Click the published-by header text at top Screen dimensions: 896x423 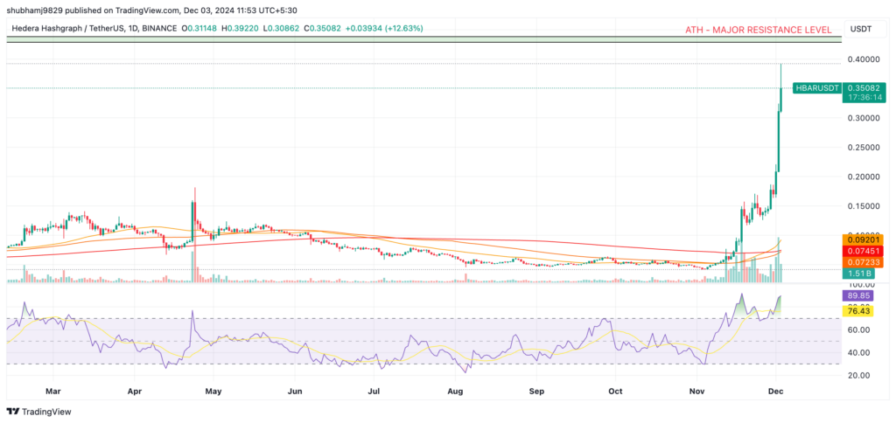pyautogui.click(x=151, y=10)
